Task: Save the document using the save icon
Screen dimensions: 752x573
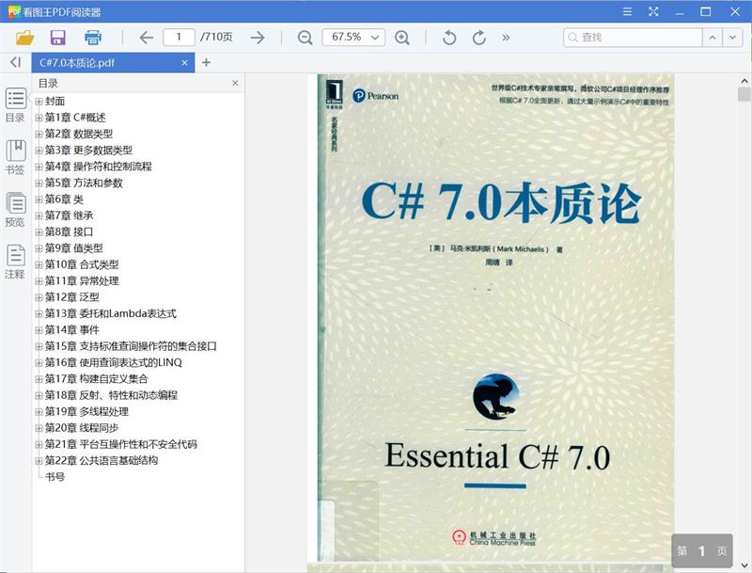Action: click(58, 37)
